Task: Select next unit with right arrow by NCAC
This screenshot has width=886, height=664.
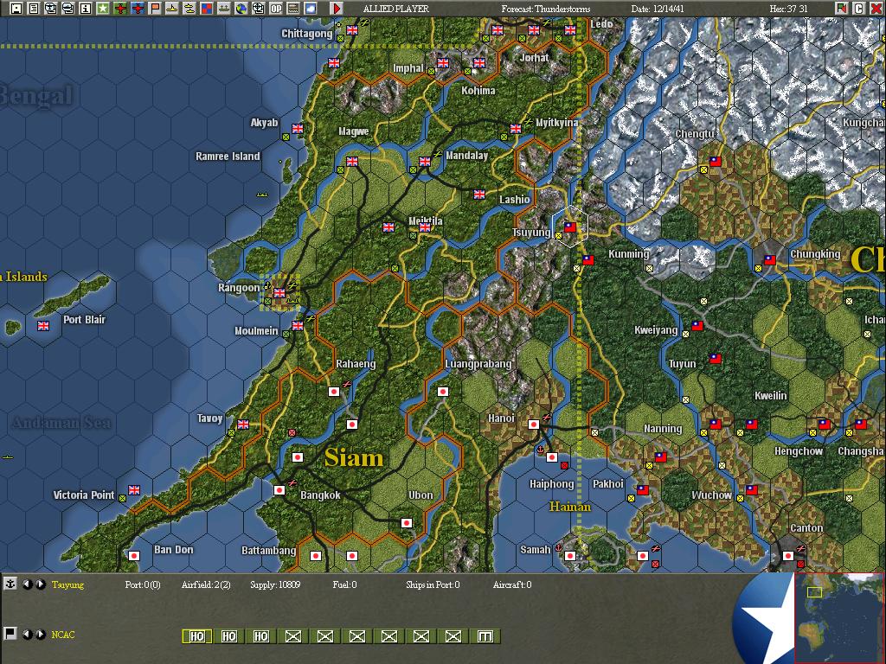Action: [40, 634]
